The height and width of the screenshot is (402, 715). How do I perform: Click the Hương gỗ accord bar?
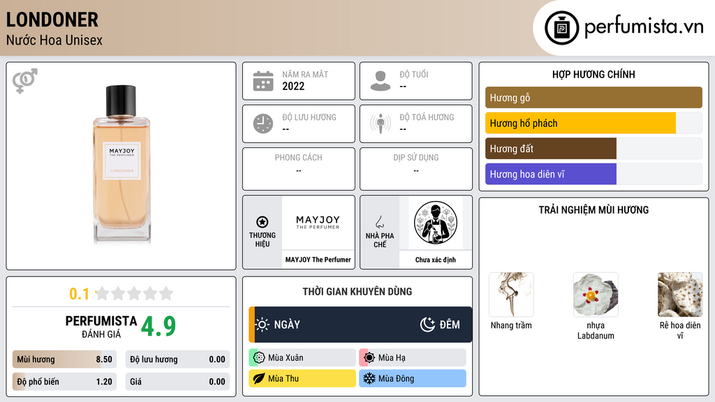[x=594, y=98]
